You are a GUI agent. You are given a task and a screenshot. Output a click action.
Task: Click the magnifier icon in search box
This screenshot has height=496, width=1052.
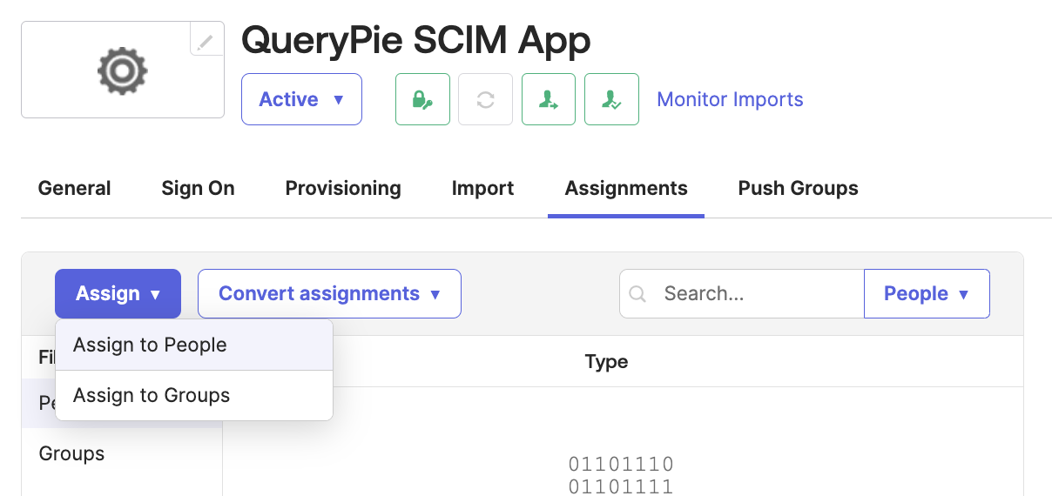[x=637, y=294]
